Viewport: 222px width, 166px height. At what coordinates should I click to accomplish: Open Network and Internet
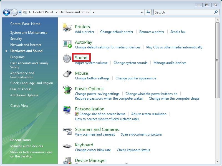[x=26, y=45]
